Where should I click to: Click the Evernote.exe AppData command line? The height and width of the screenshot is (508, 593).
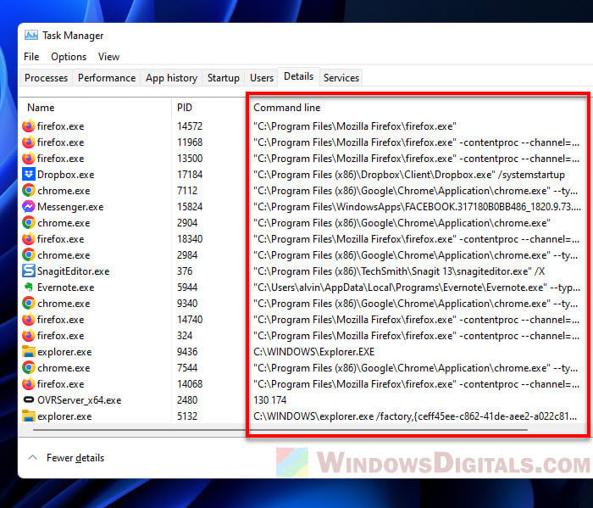[417, 287]
